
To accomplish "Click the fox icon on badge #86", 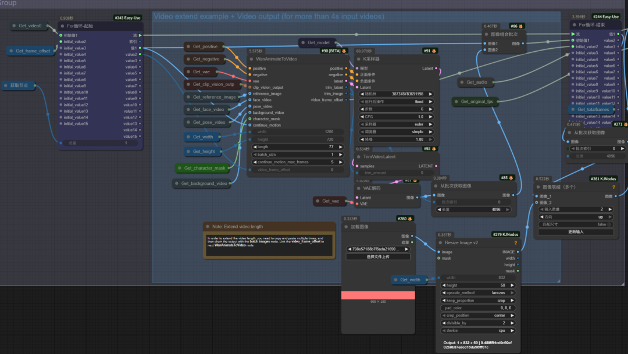I will click(520, 26).
